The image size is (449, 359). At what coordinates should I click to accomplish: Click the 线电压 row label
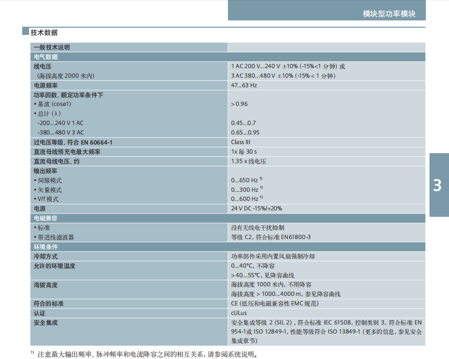pyautogui.click(x=43, y=66)
